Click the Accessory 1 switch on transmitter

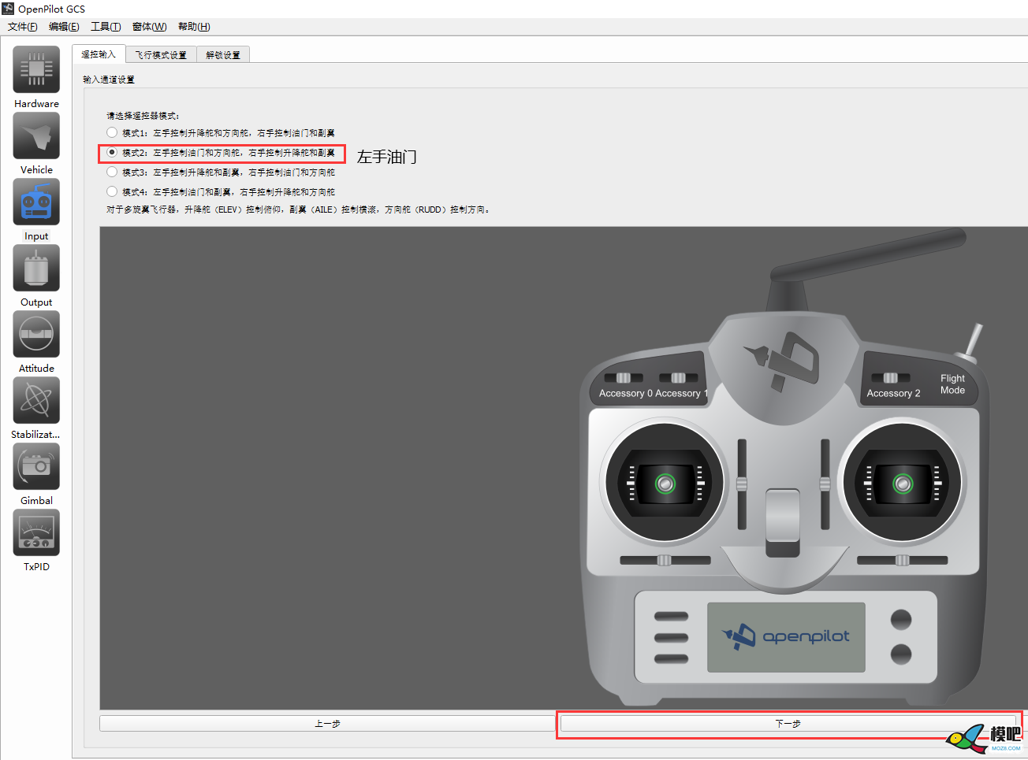(679, 378)
